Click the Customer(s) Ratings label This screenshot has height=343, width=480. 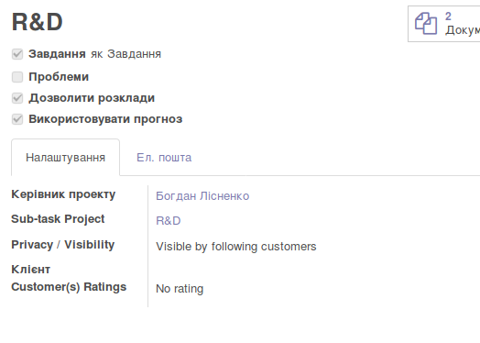pos(69,287)
